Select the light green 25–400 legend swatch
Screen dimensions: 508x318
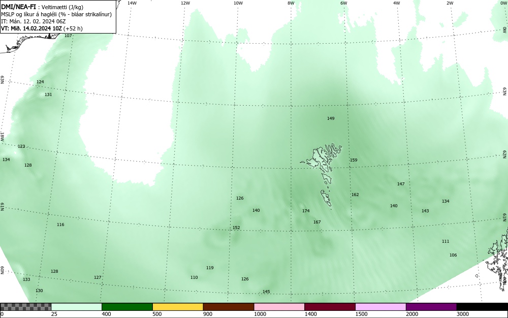pyautogui.click(x=77, y=307)
